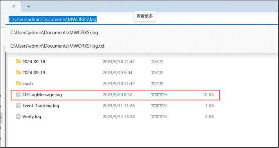Click the date 2024/9/19 9:04
This screenshot has height=148, width=279.
coord(118,73)
